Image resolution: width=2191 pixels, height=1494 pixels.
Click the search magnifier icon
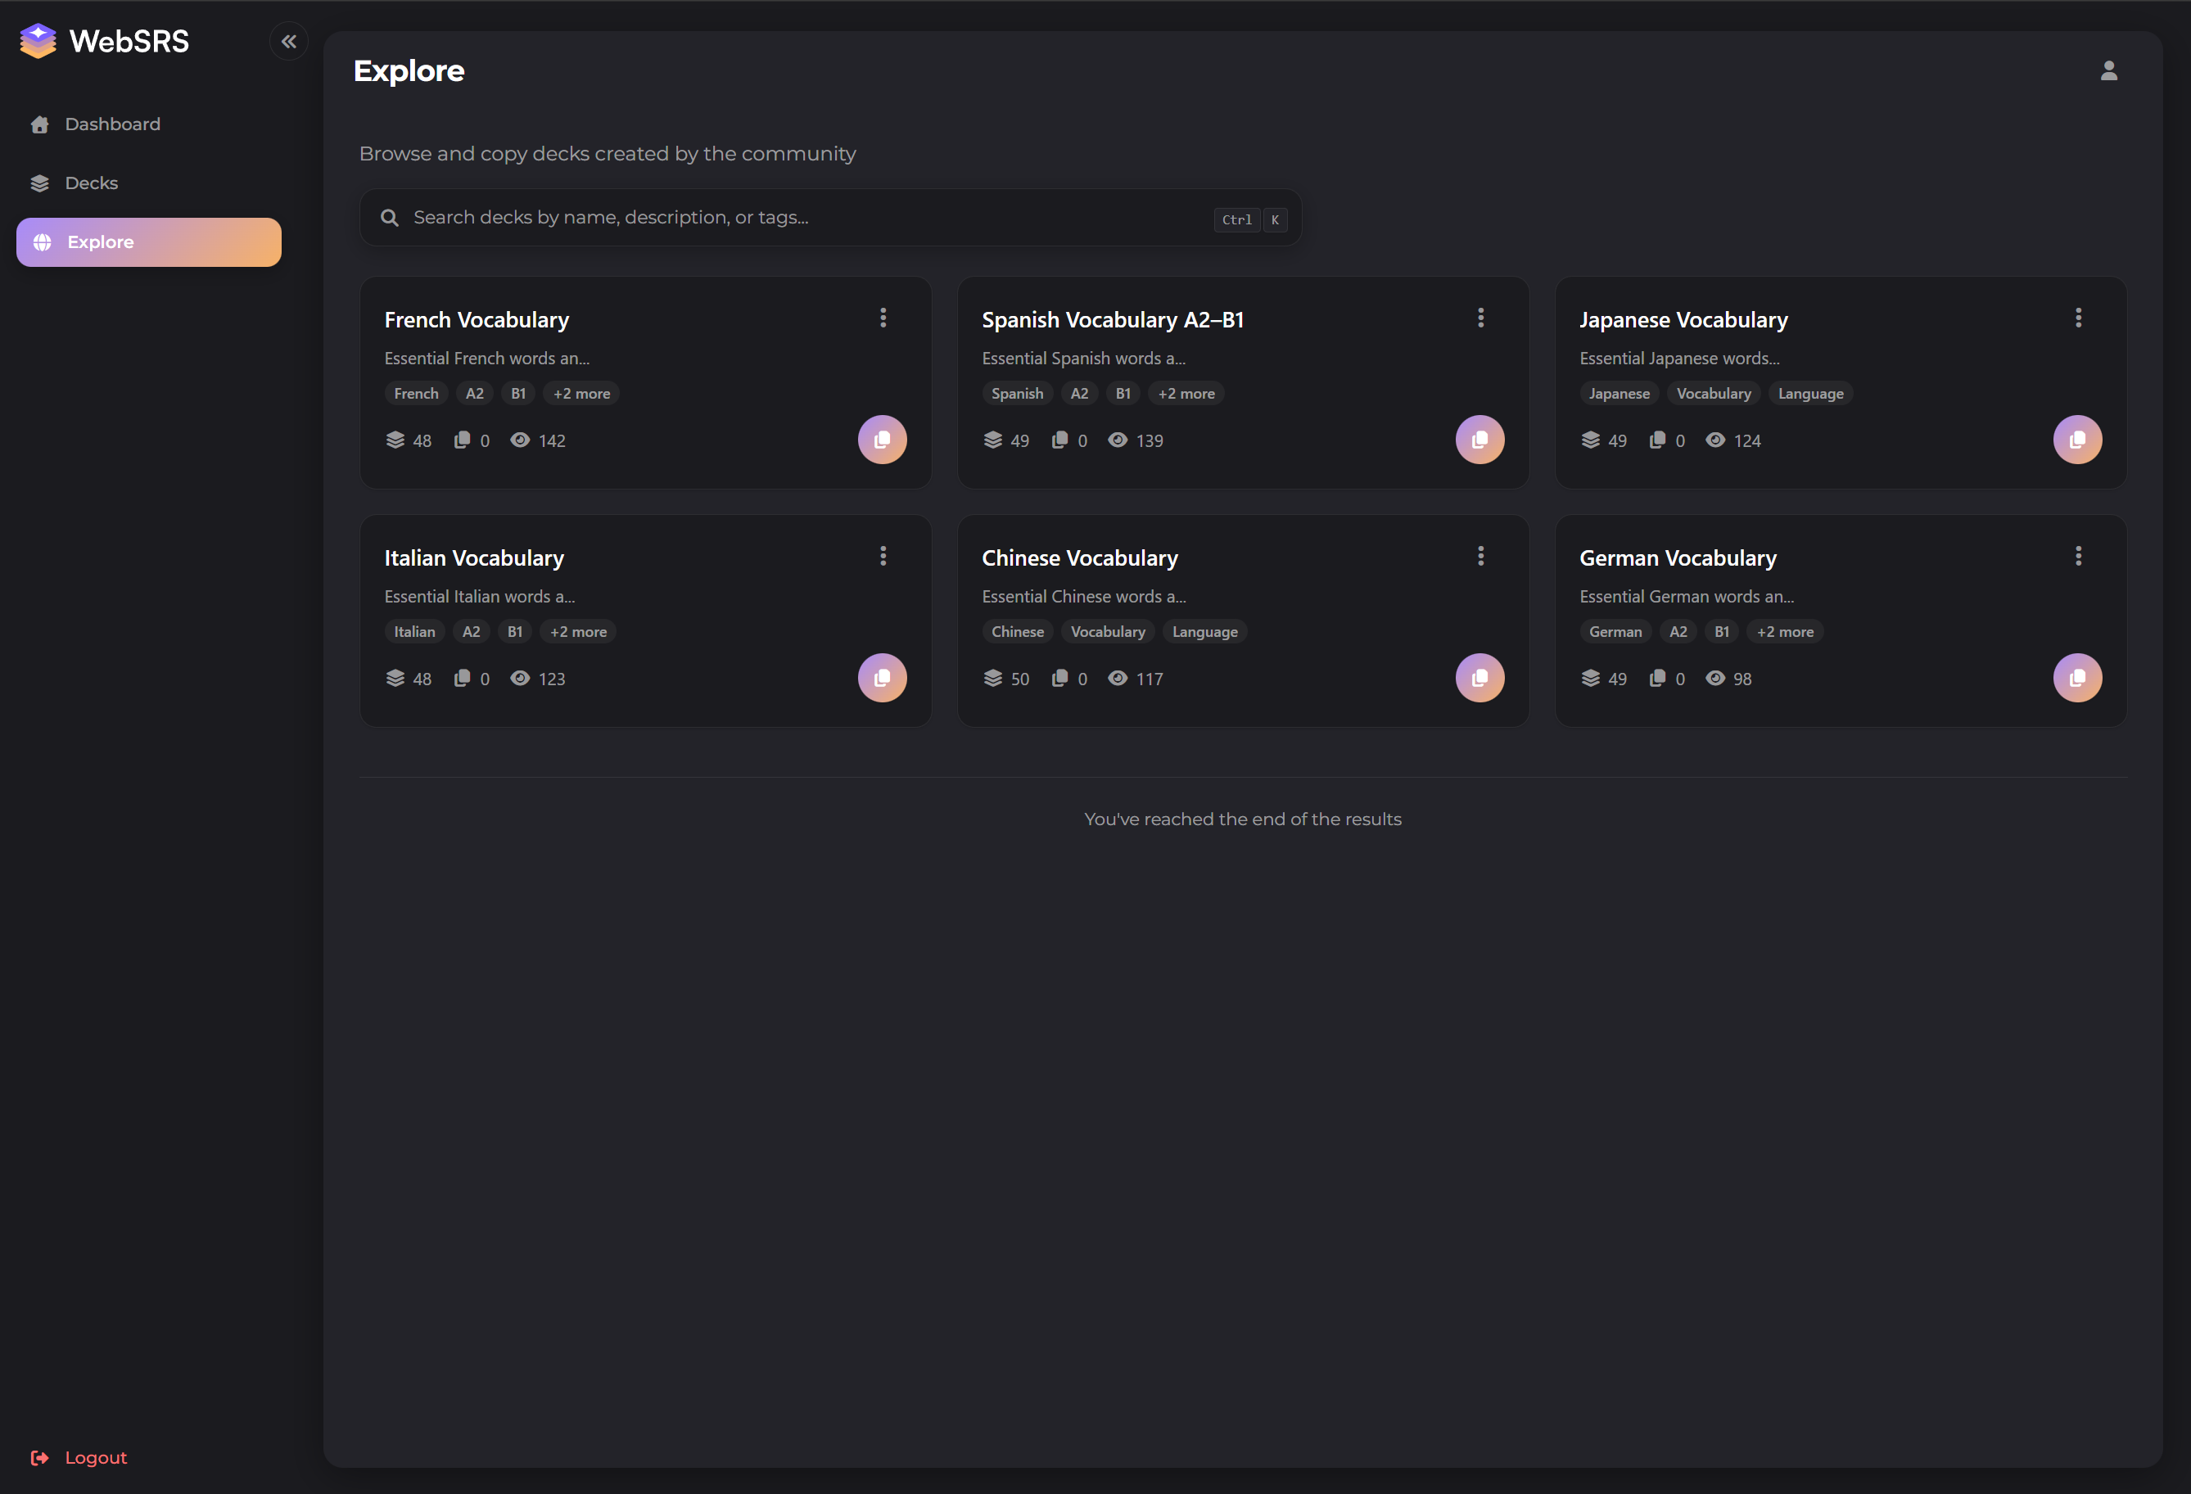point(388,218)
